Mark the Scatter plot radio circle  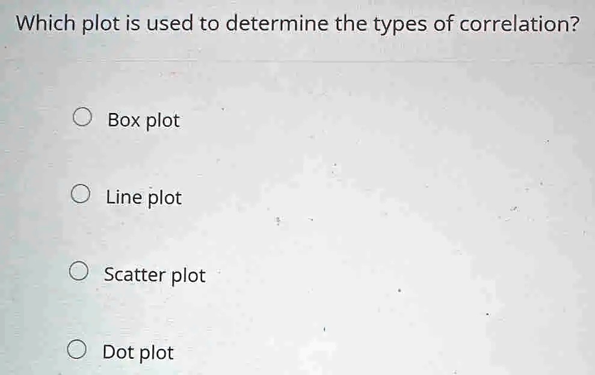[x=79, y=272]
